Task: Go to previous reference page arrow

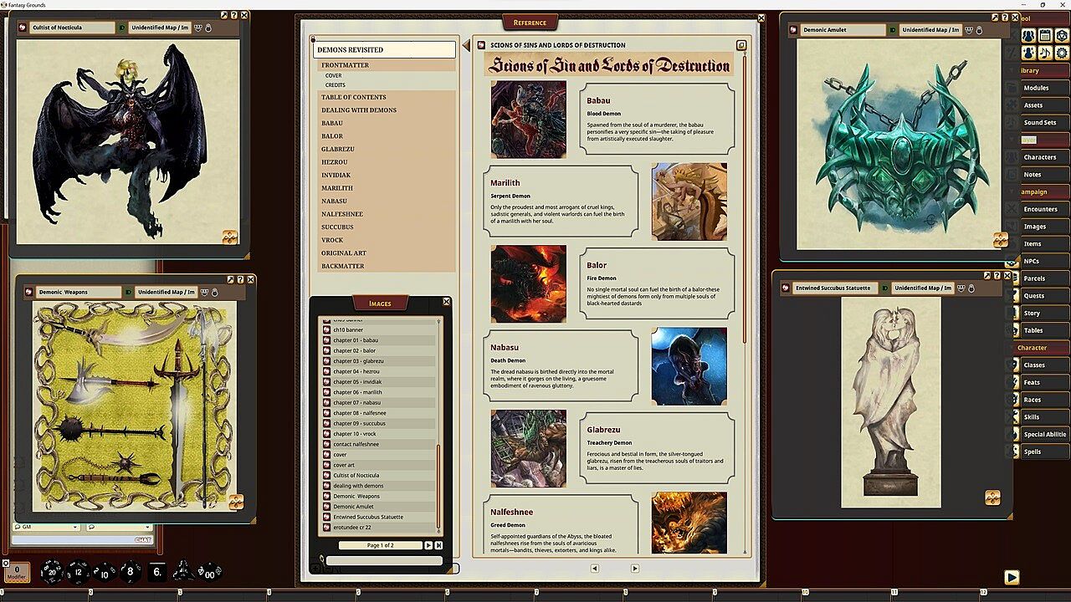Action: click(x=595, y=569)
